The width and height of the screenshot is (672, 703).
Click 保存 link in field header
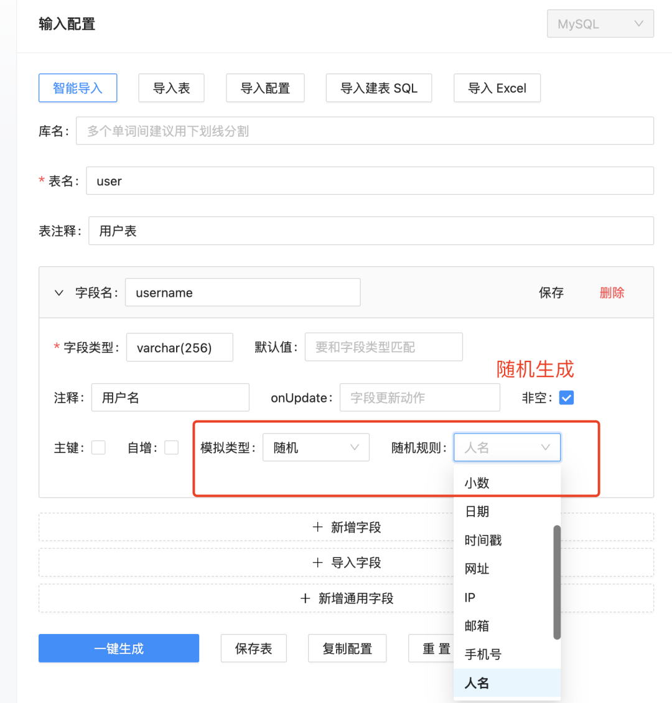coord(551,293)
